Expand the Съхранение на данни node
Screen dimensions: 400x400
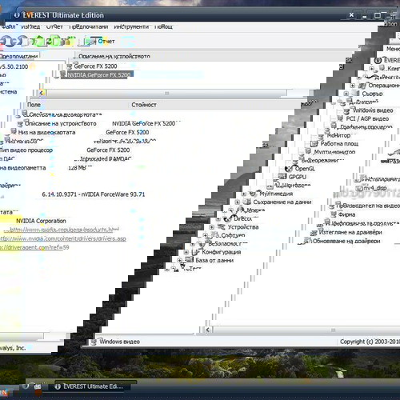tap(238, 202)
